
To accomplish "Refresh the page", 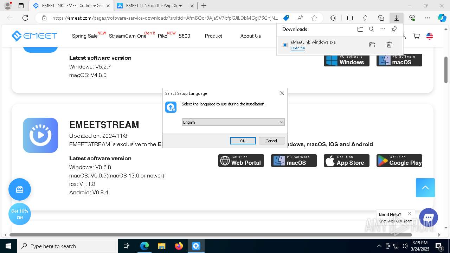I will pyautogui.click(x=25, y=18).
